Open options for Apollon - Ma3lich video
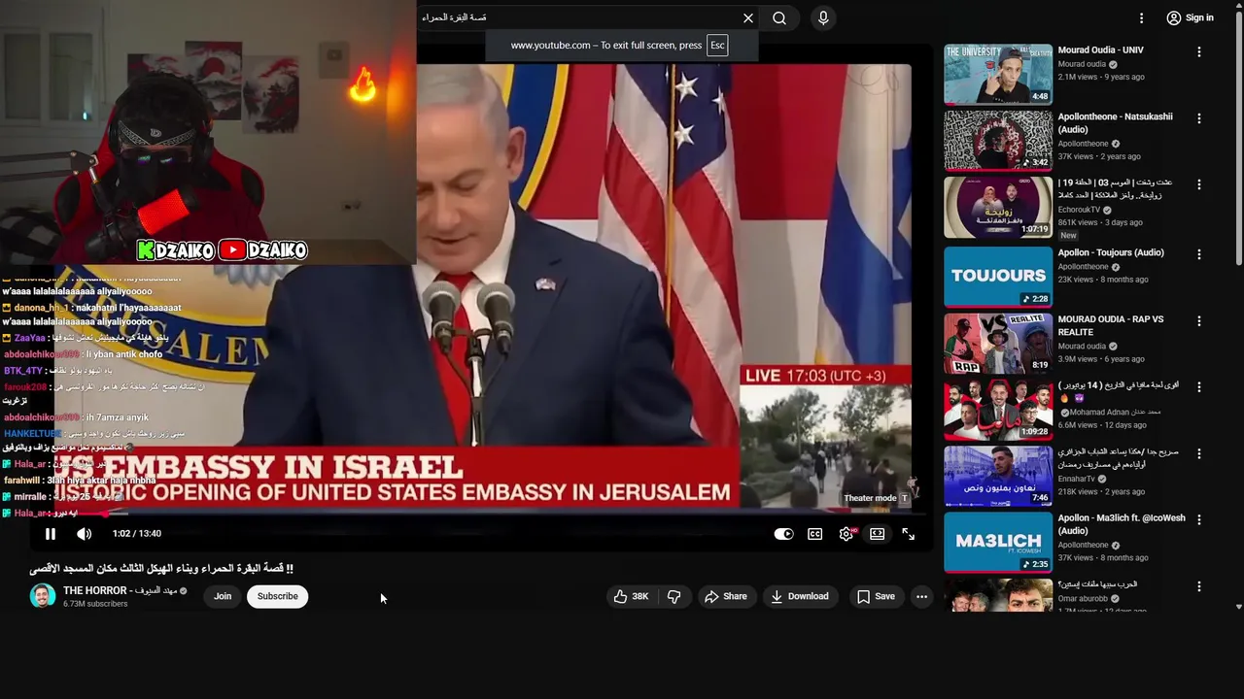1244x699 pixels. pyautogui.click(x=1198, y=519)
